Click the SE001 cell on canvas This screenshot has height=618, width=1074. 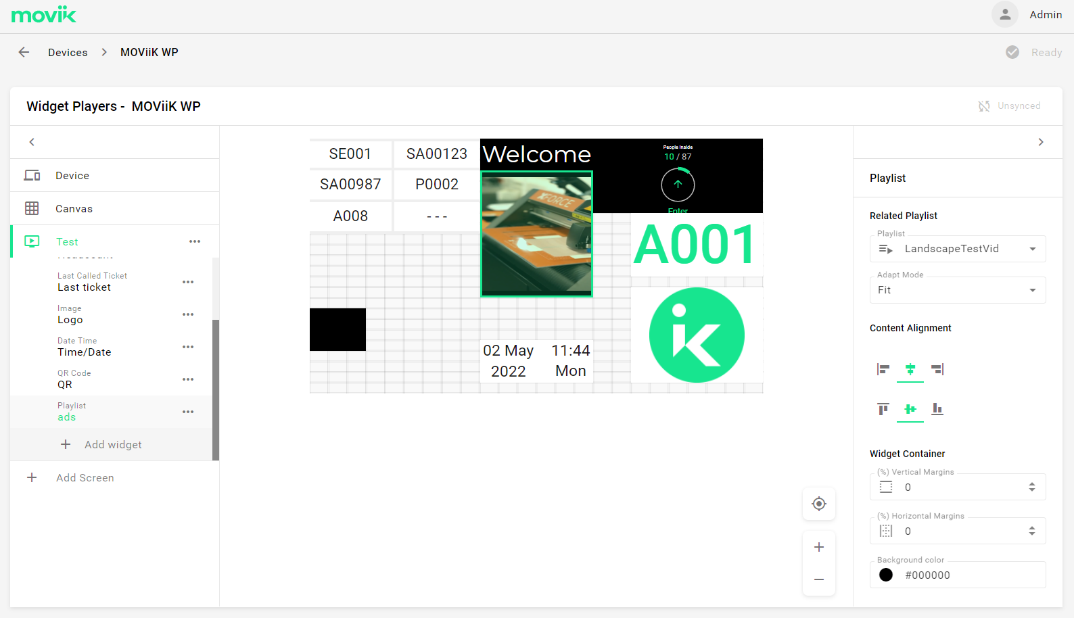pos(350,154)
